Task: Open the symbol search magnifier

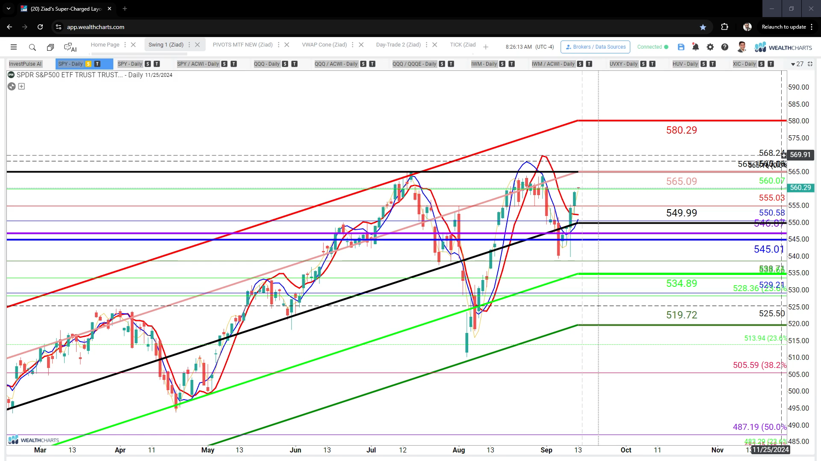Action: tap(32, 47)
